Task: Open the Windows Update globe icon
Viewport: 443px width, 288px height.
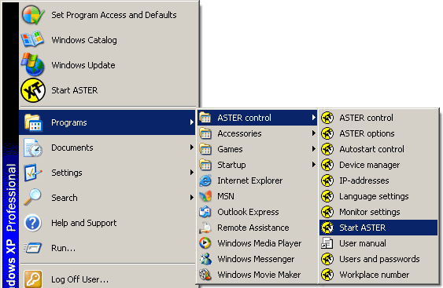Action: 33,64
